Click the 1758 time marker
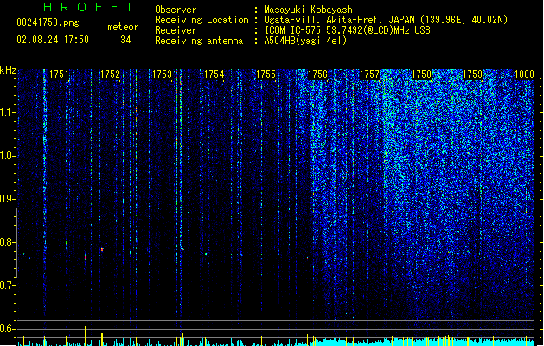544x346 pixels. click(x=421, y=74)
